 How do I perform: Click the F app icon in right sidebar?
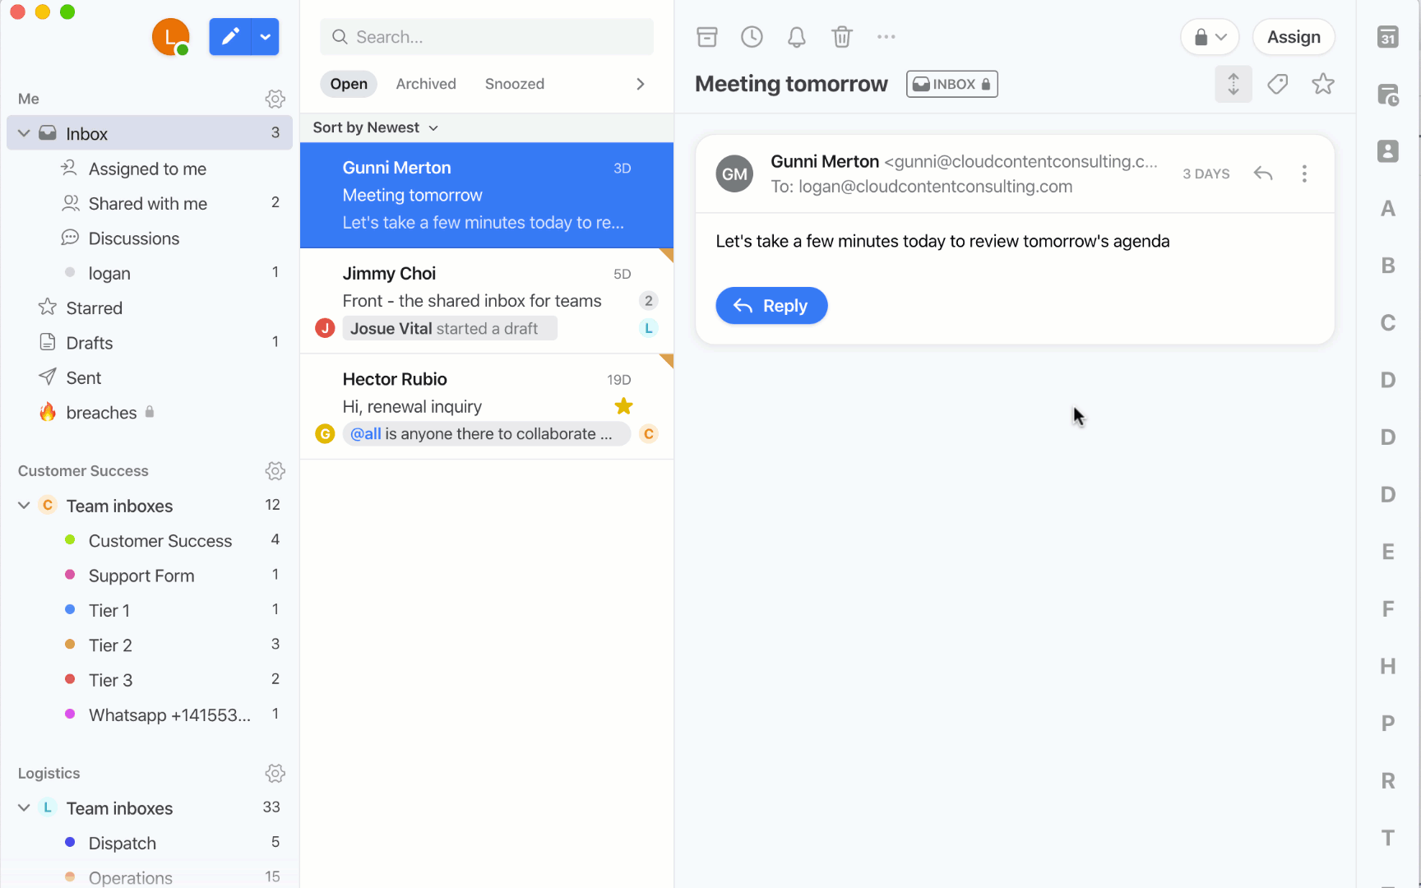[x=1388, y=609]
